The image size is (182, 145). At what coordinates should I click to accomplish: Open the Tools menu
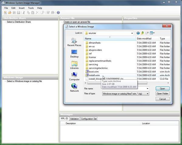[31, 8]
